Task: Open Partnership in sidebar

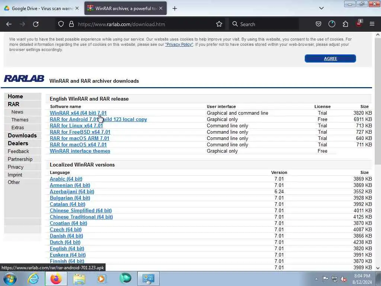Action: tap(20, 159)
